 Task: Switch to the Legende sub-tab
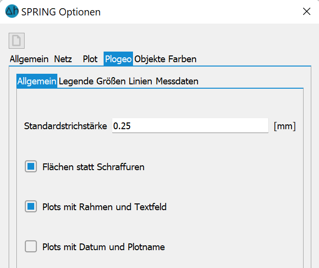coord(76,81)
